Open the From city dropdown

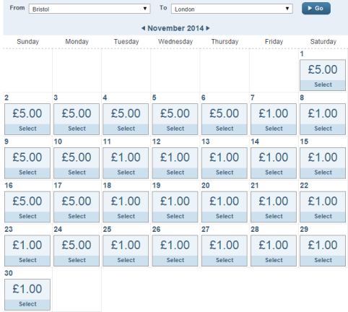[90, 9]
